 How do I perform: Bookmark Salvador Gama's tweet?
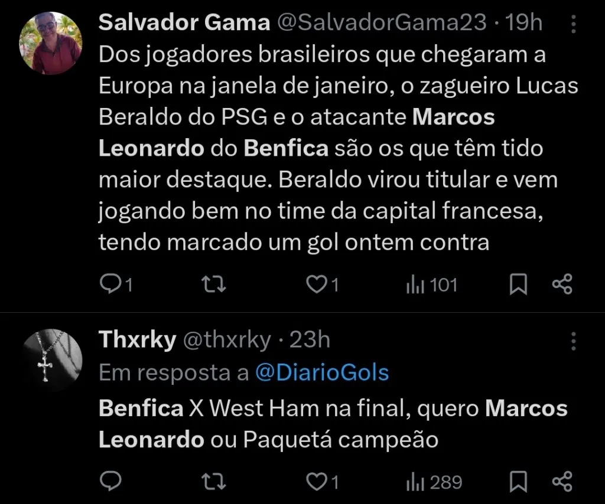pyautogui.click(x=517, y=284)
